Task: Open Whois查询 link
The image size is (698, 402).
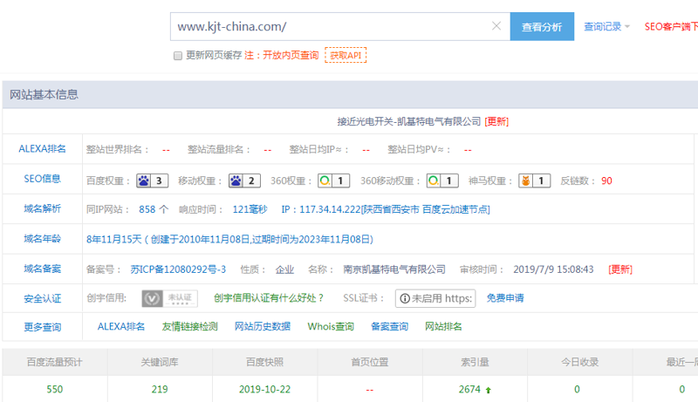Action: [331, 326]
